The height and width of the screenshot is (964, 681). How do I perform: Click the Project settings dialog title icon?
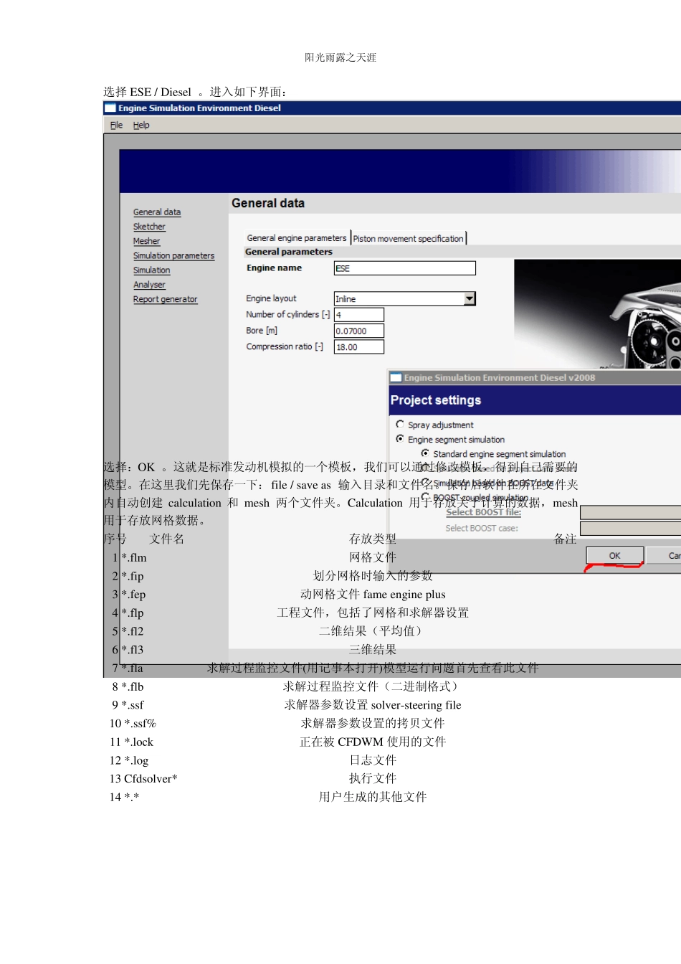click(396, 377)
